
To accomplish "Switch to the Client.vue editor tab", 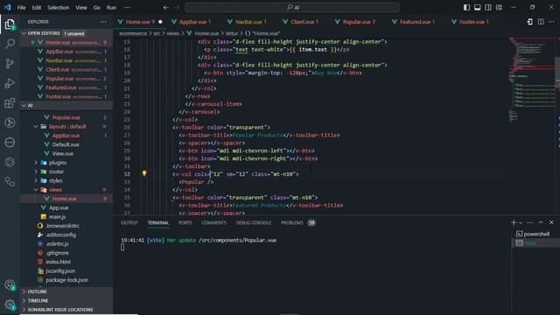I will (x=304, y=22).
